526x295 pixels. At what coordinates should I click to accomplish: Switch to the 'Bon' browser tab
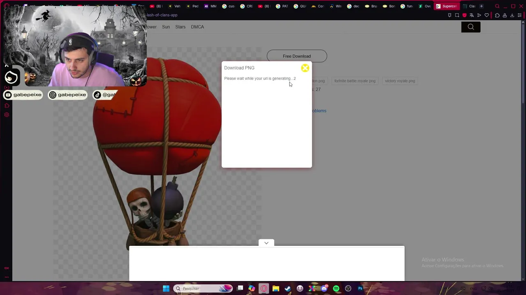(x=389, y=6)
